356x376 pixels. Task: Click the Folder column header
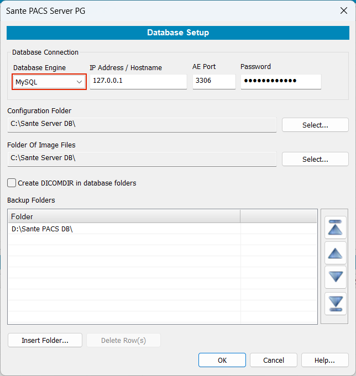click(124, 216)
